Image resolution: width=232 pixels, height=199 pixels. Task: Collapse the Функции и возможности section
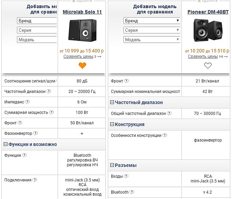pyautogui.click(x=5, y=144)
